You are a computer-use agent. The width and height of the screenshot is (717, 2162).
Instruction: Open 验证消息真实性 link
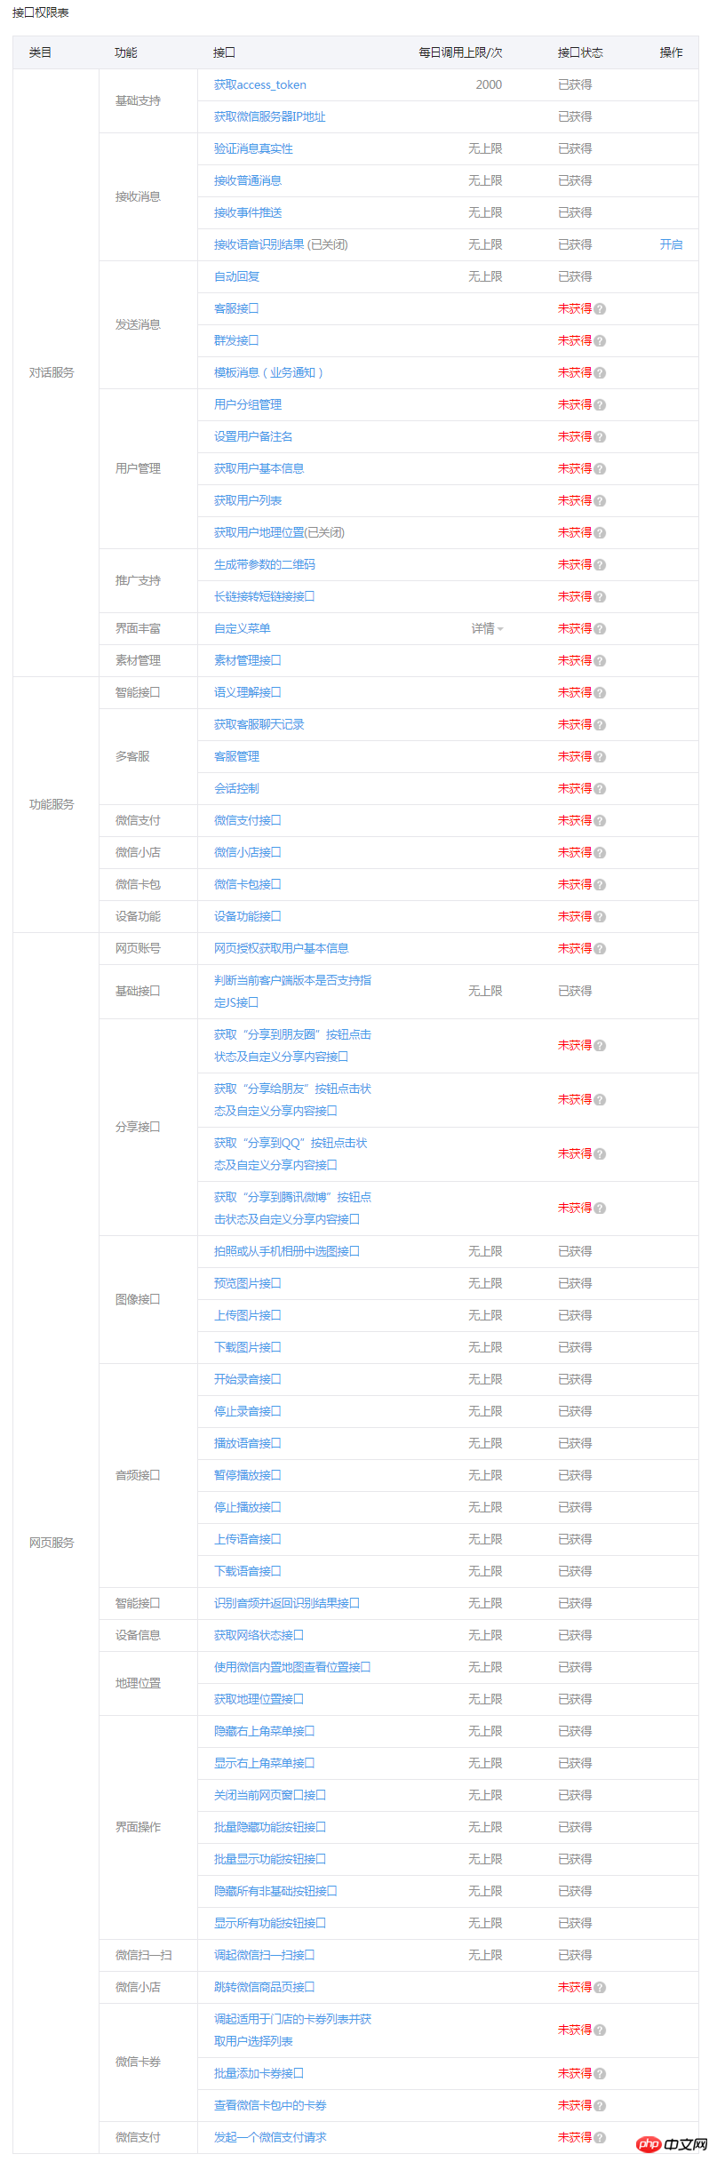253,148
